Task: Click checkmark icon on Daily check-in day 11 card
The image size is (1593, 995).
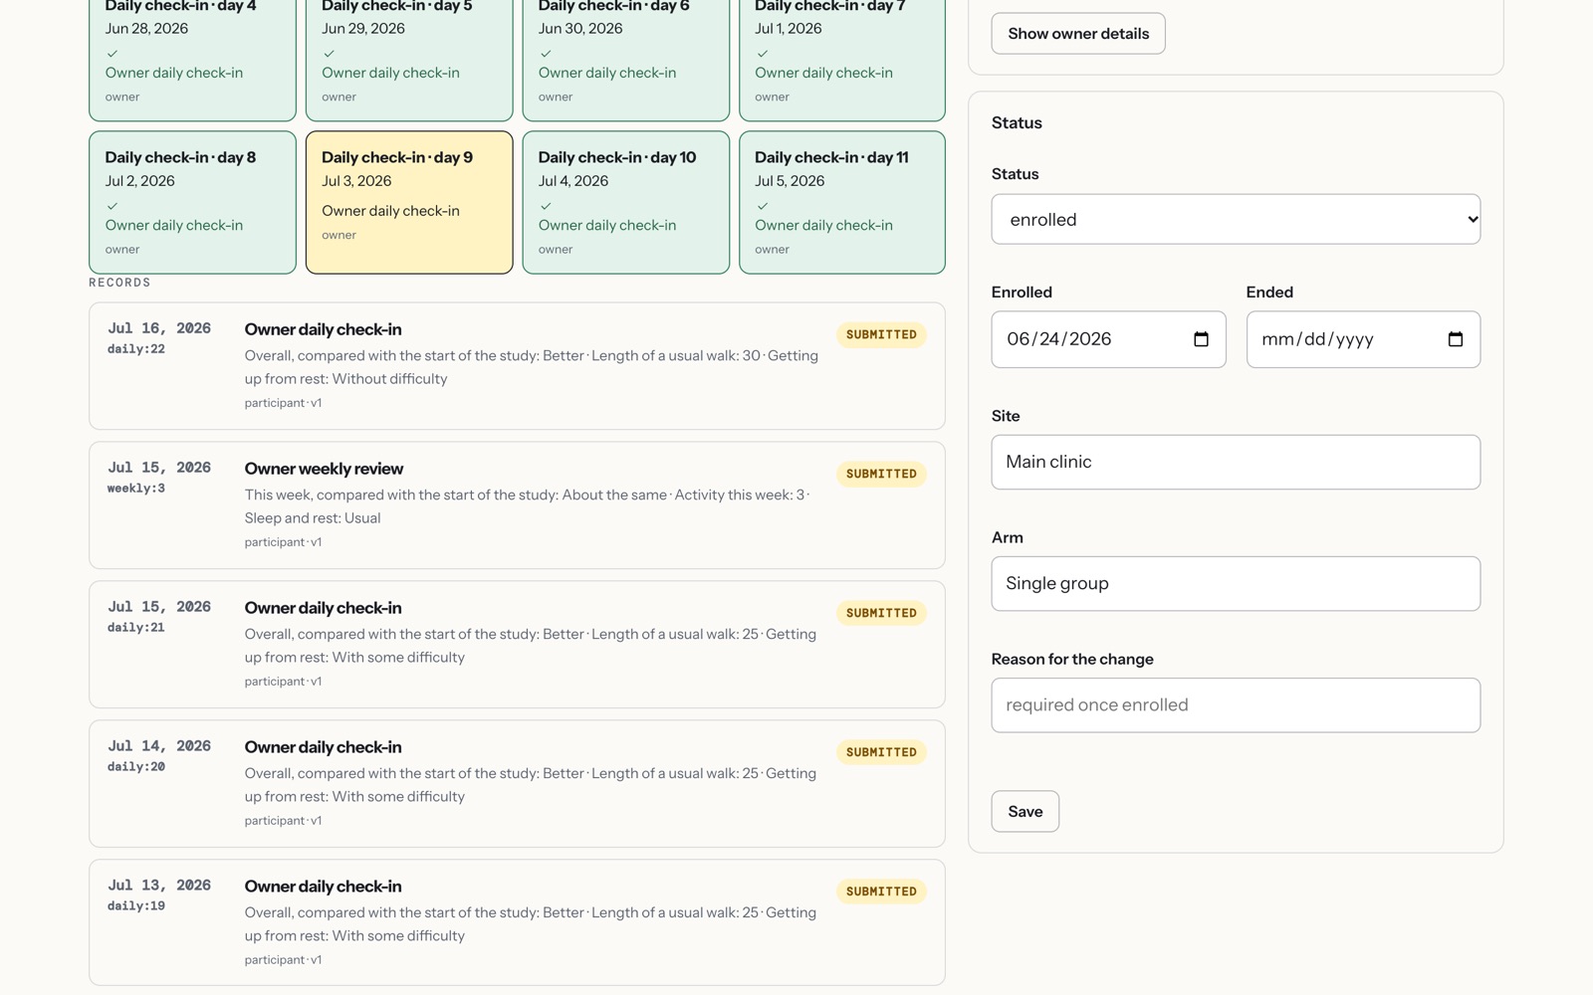Action: pyautogui.click(x=762, y=206)
